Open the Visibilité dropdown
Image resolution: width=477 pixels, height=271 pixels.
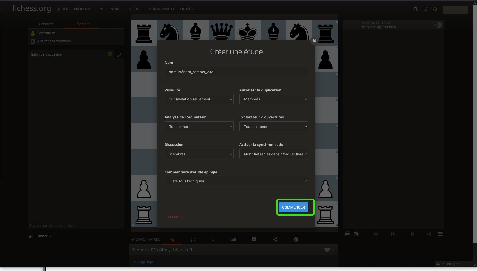point(199,99)
